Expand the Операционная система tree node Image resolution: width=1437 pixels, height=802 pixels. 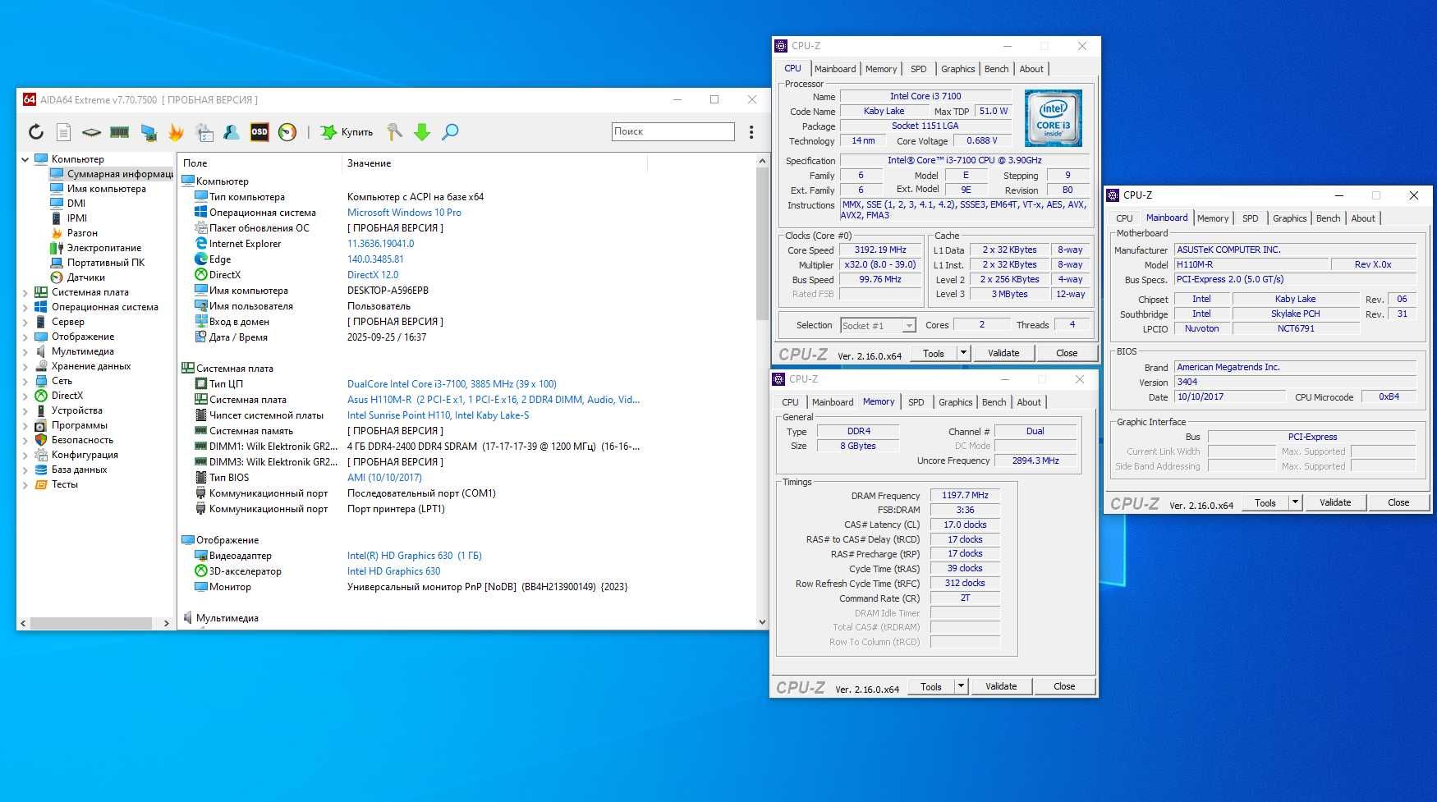pos(25,307)
